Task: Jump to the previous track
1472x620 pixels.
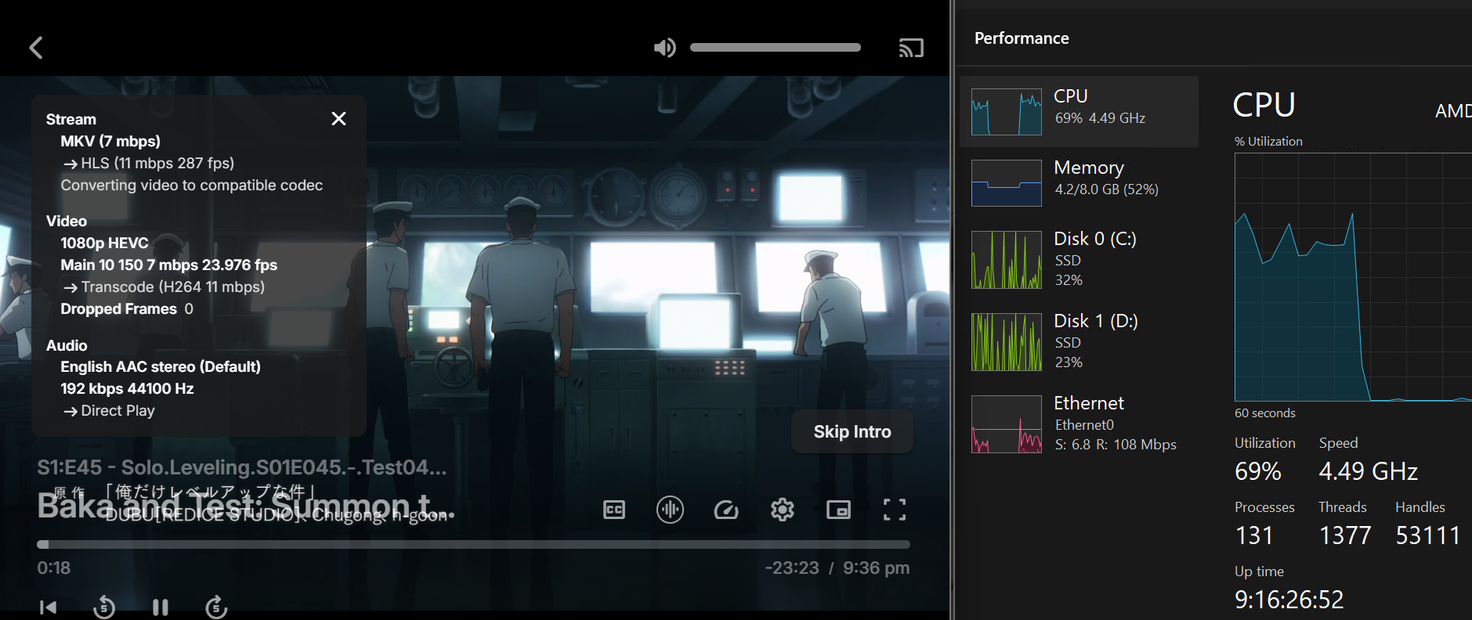Action: coord(48,607)
